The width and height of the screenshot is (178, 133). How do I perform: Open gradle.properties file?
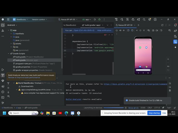30,67
